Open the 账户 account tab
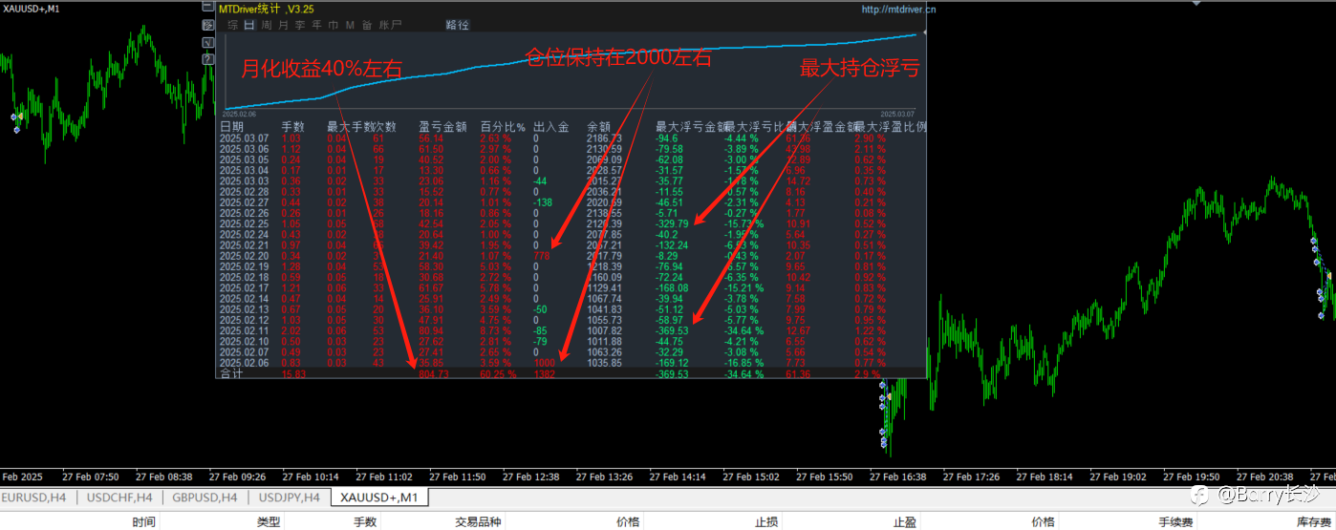Screen dimensions: 1336x530 390,25
